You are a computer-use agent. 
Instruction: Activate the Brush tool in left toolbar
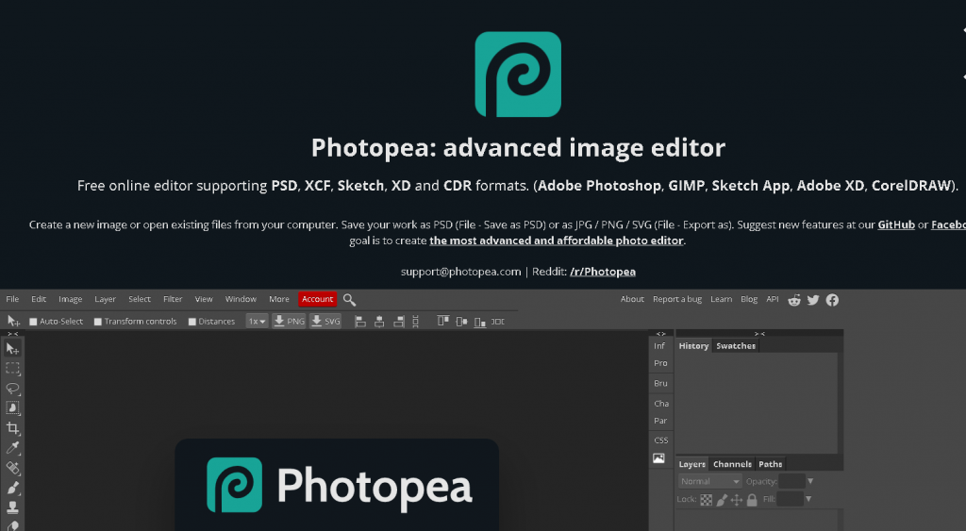[13, 488]
